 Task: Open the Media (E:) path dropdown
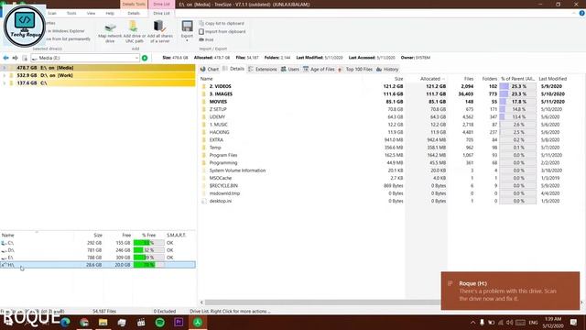tap(136, 58)
